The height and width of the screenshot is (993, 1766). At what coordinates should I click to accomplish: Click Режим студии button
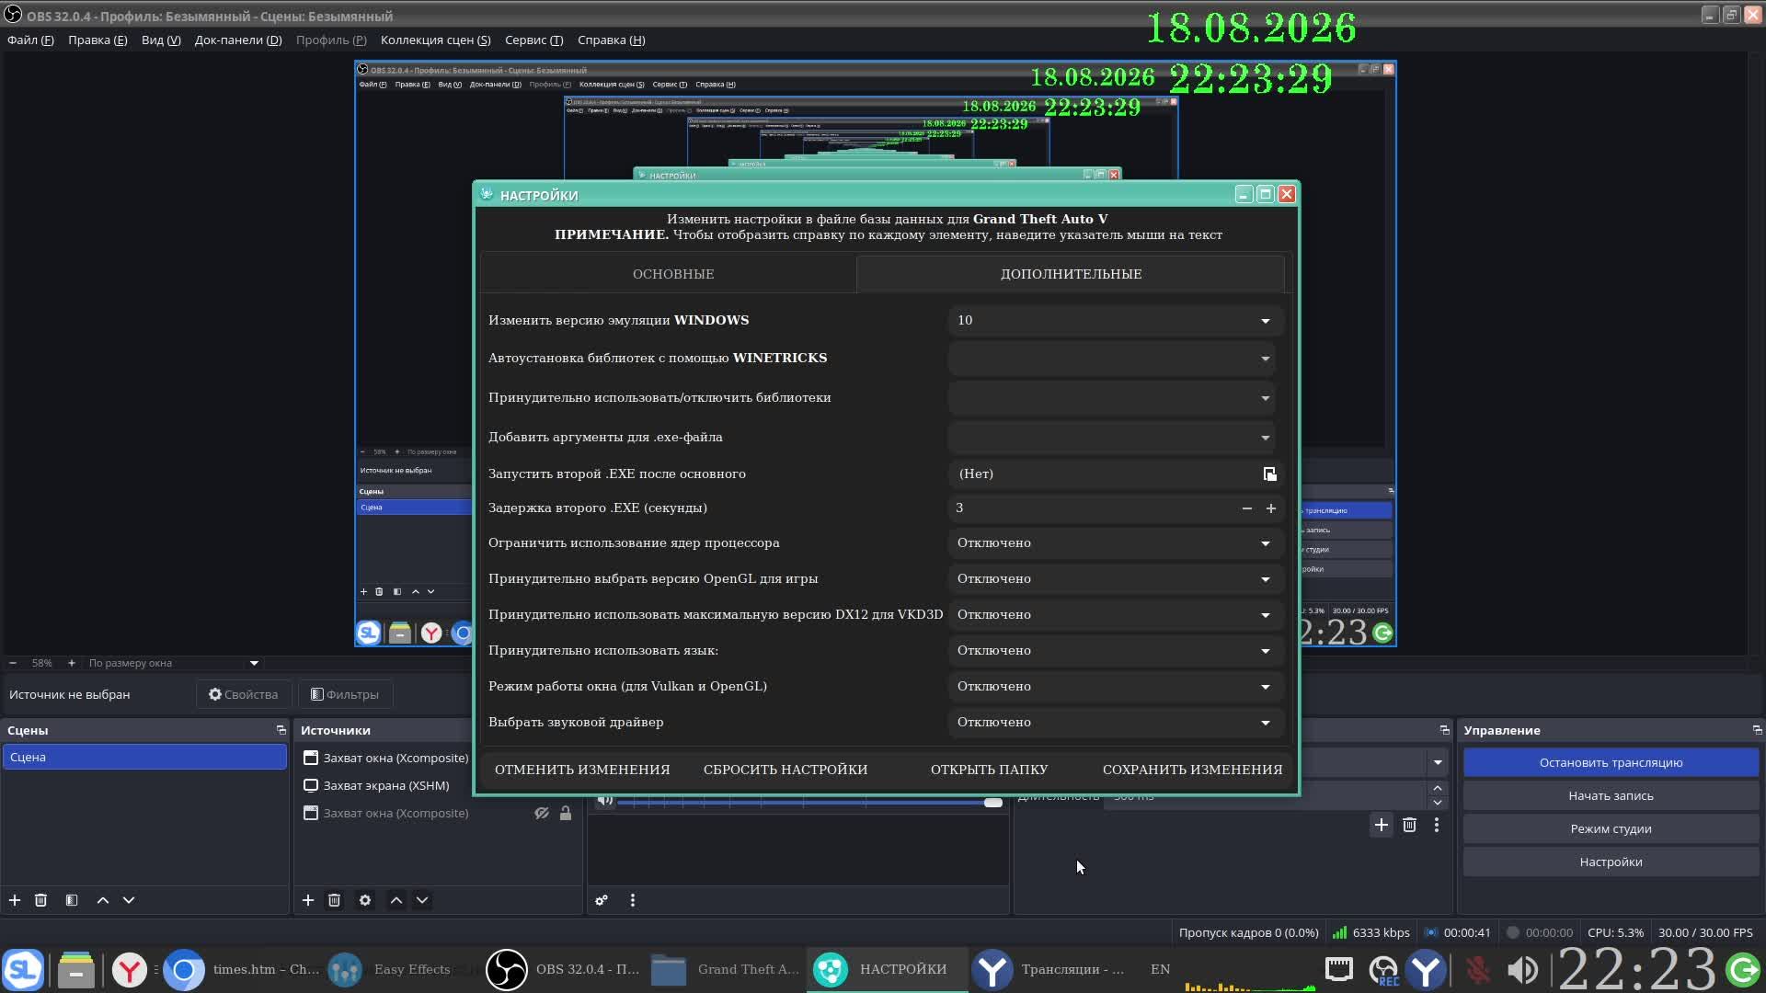pos(1611,828)
